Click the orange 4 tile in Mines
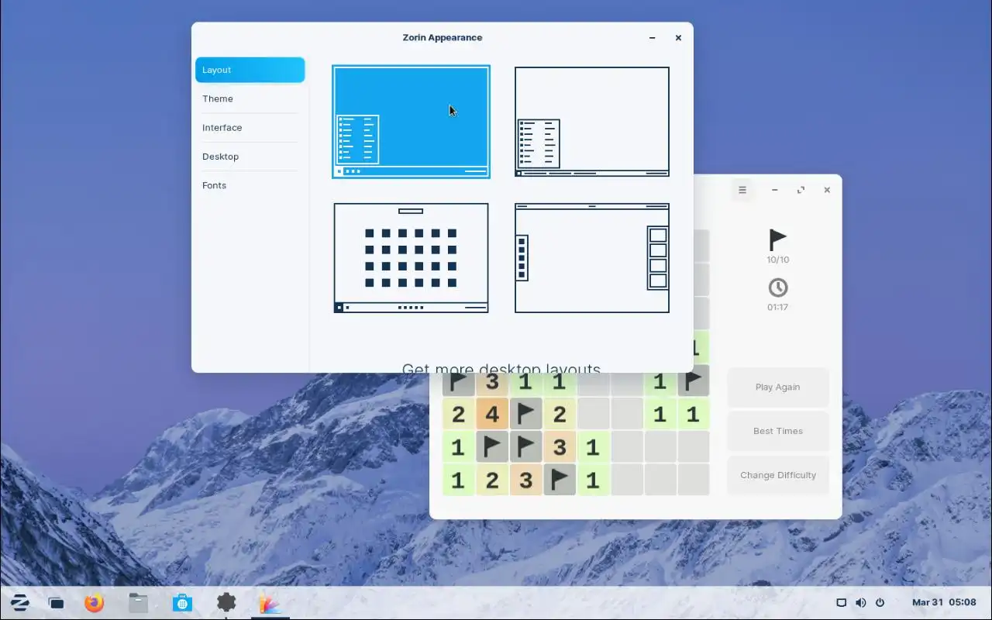Image resolution: width=992 pixels, height=620 pixels. 492,414
